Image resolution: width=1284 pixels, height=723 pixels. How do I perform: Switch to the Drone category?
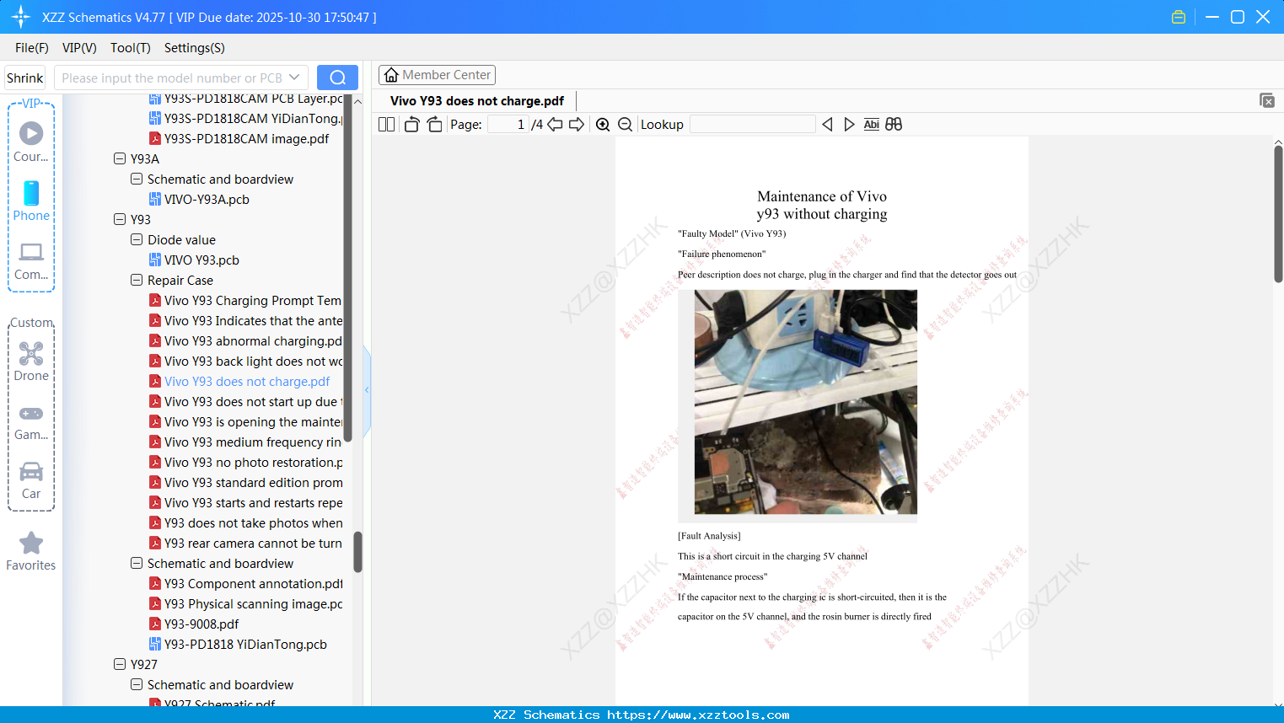click(x=31, y=361)
